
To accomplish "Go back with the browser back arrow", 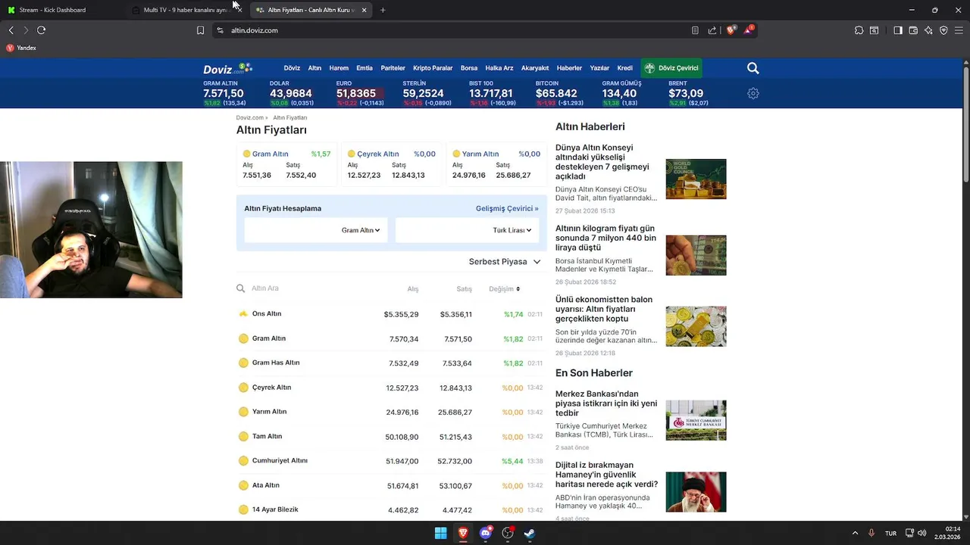I will pyautogui.click(x=11, y=30).
